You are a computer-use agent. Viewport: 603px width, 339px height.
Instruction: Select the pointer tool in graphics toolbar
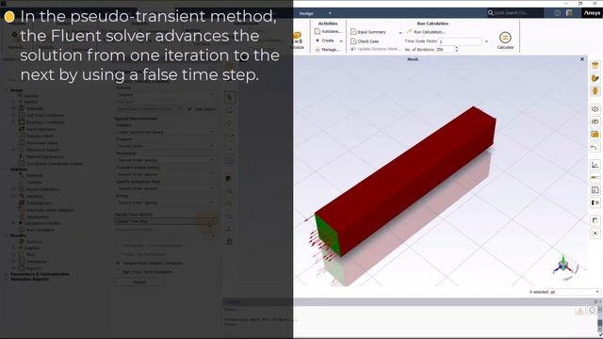click(x=230, y=97)
